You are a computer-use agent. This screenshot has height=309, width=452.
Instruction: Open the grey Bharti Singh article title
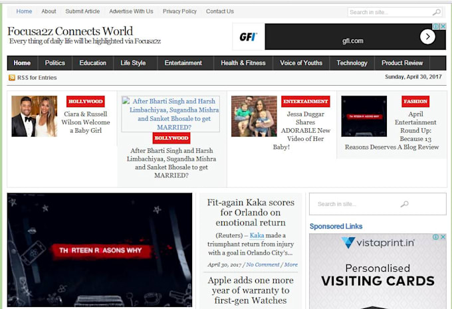click(x=171, y=163)
